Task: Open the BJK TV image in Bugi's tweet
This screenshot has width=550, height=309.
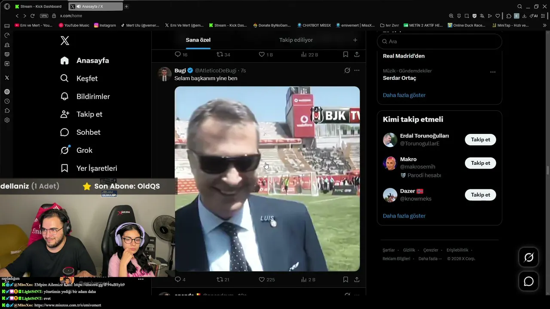Action: click(x=267, y=179)
